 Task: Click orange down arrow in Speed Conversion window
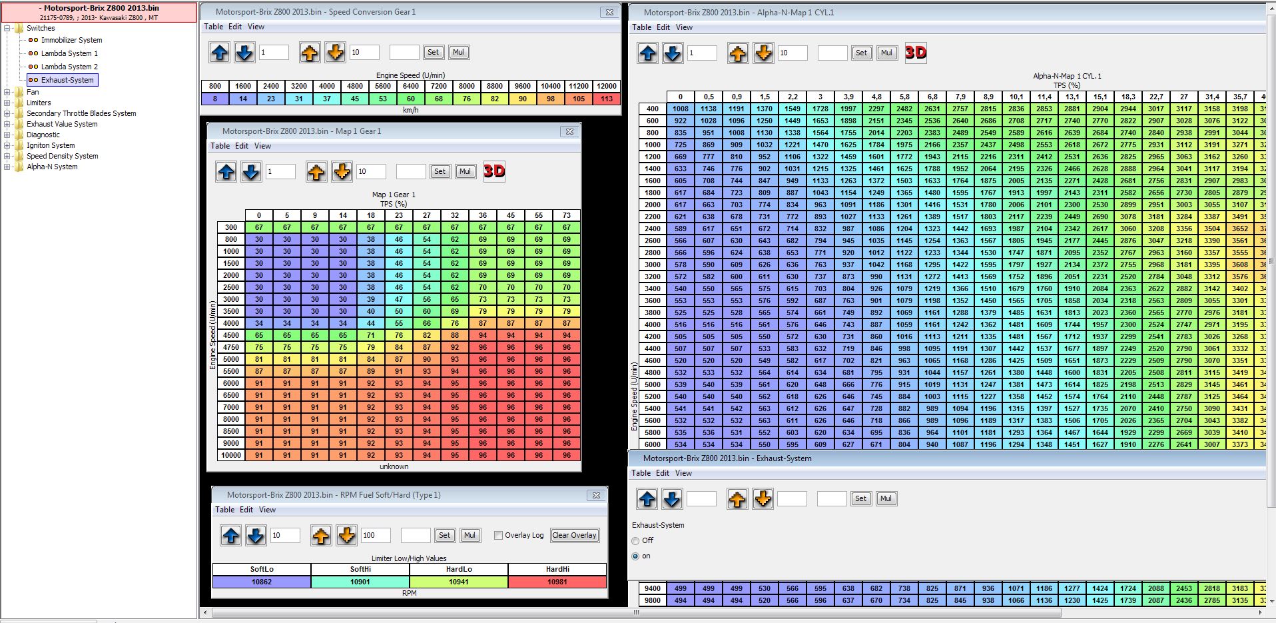click(x=335, y=52)
